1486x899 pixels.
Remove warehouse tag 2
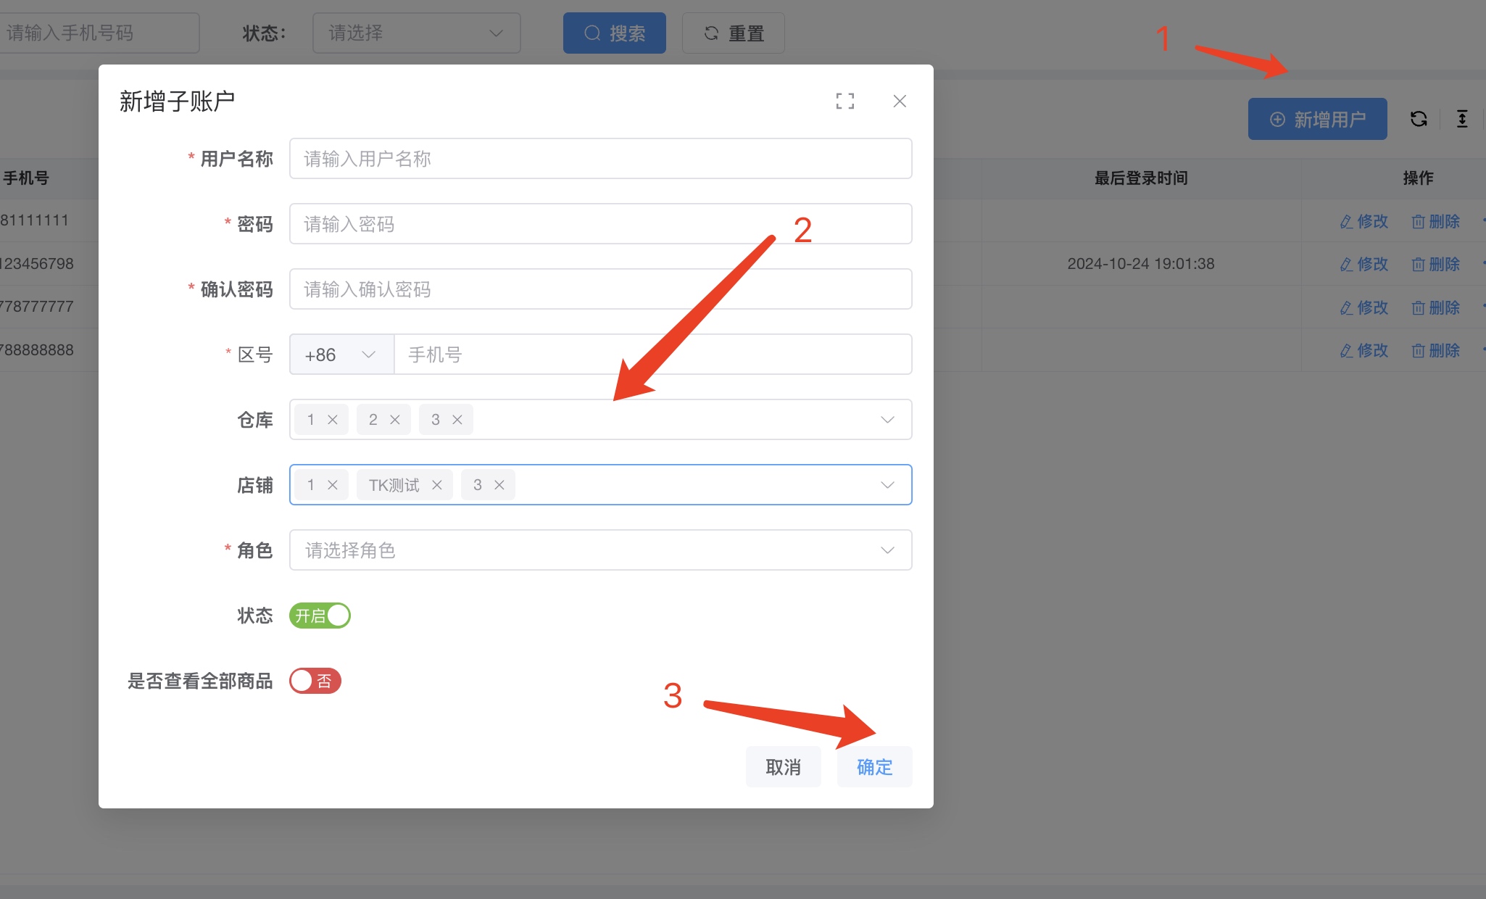point(395,420)
